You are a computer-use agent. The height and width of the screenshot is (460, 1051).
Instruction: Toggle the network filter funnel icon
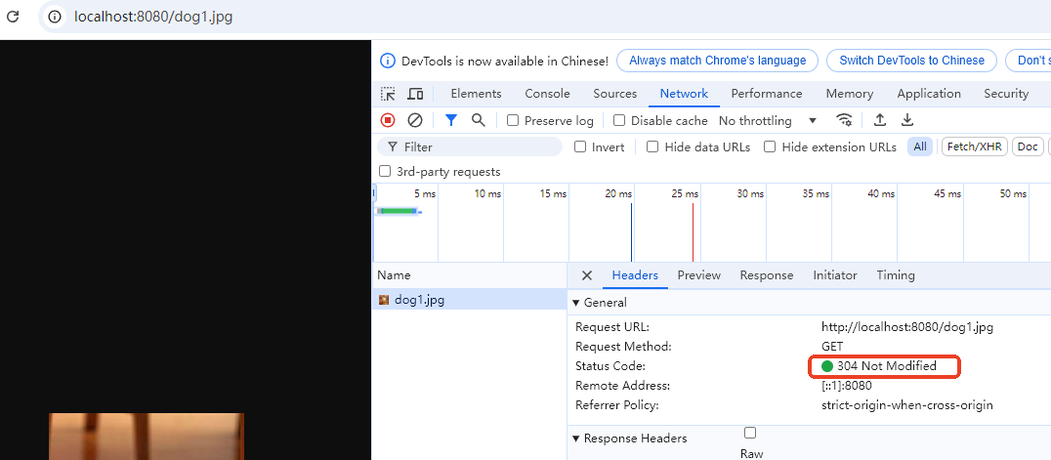point(450,120)
